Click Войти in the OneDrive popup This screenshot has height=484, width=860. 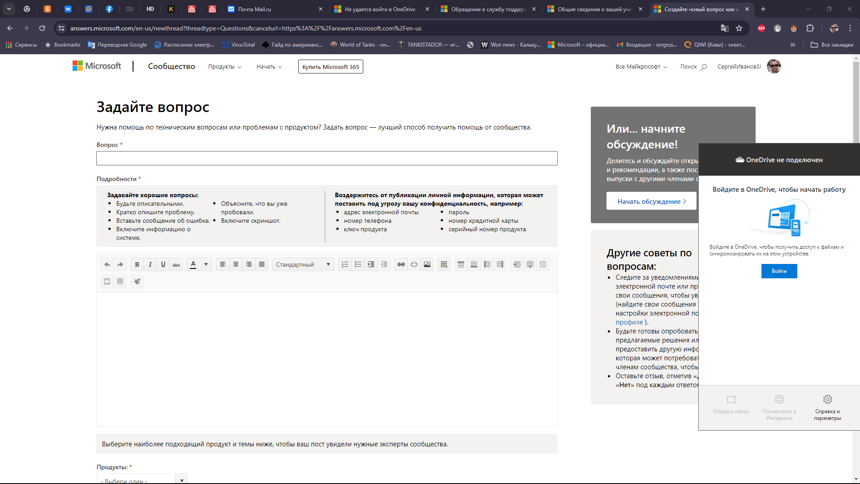coord(779,271)
